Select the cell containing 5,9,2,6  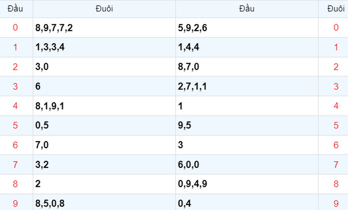point(247,27)
